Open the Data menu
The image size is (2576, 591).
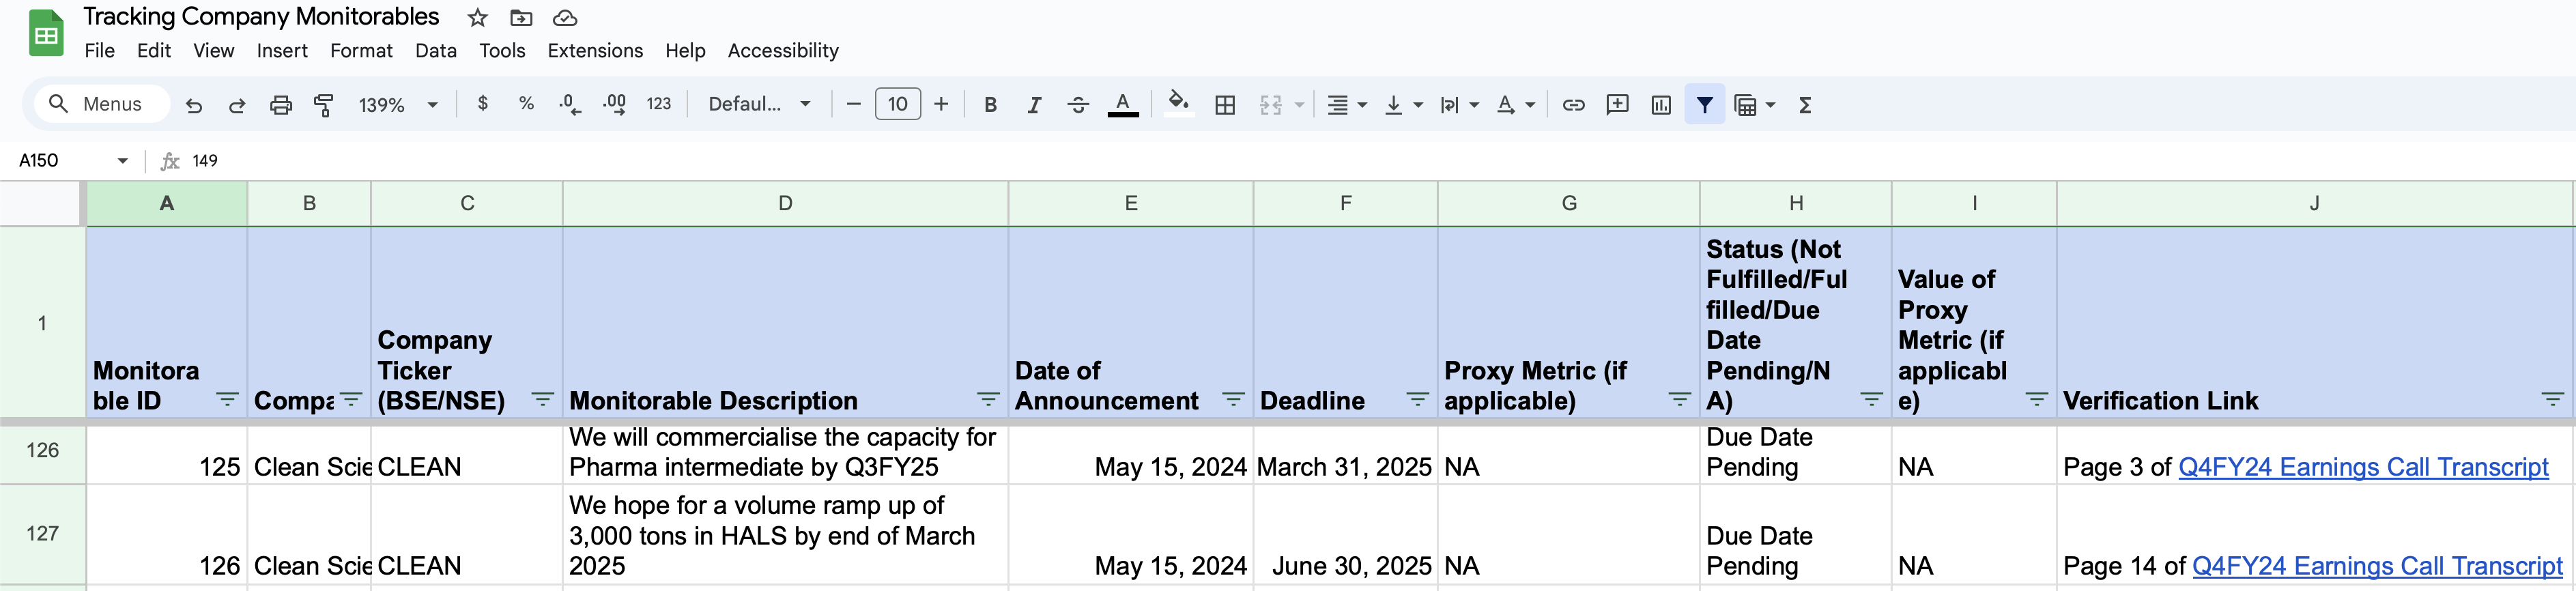tap(436, 51)
